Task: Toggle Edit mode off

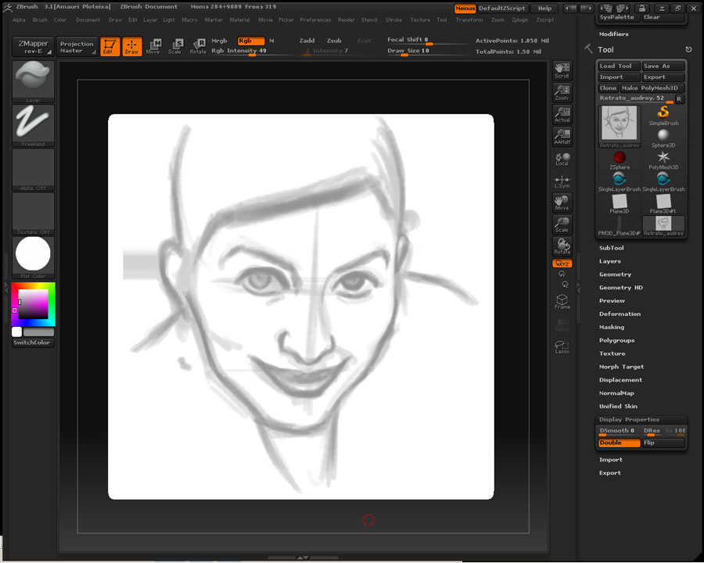Action: 110,46
